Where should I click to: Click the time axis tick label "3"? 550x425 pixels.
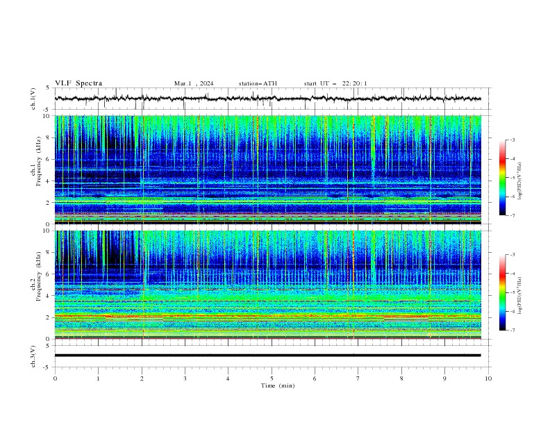[185, 378]
